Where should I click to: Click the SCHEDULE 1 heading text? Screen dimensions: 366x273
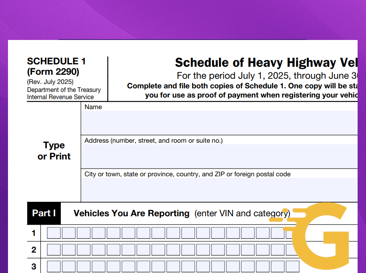[x=56, y=62]
